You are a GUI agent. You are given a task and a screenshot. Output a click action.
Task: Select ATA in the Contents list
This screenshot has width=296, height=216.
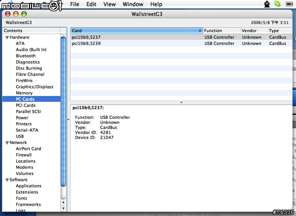(x=20, y=43)
